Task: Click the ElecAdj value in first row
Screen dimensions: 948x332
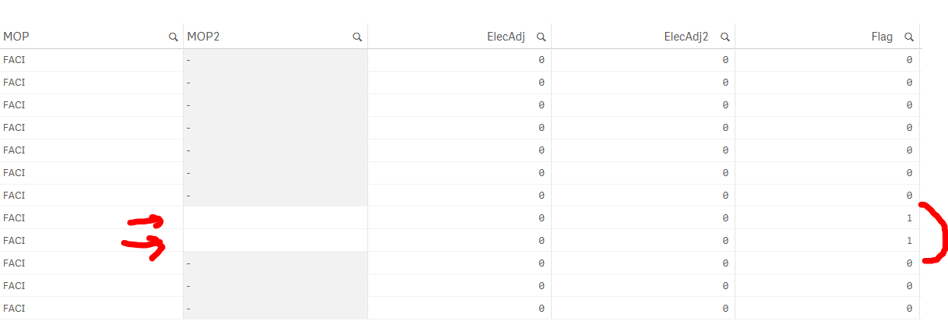Action: coord(541,59)
